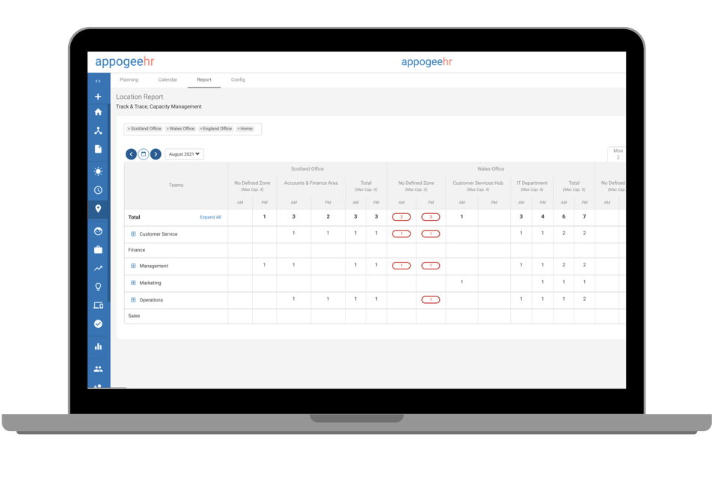Open the face icon in sidebar
The height and width of the screenshot is (482, 712).
point(98,231)
